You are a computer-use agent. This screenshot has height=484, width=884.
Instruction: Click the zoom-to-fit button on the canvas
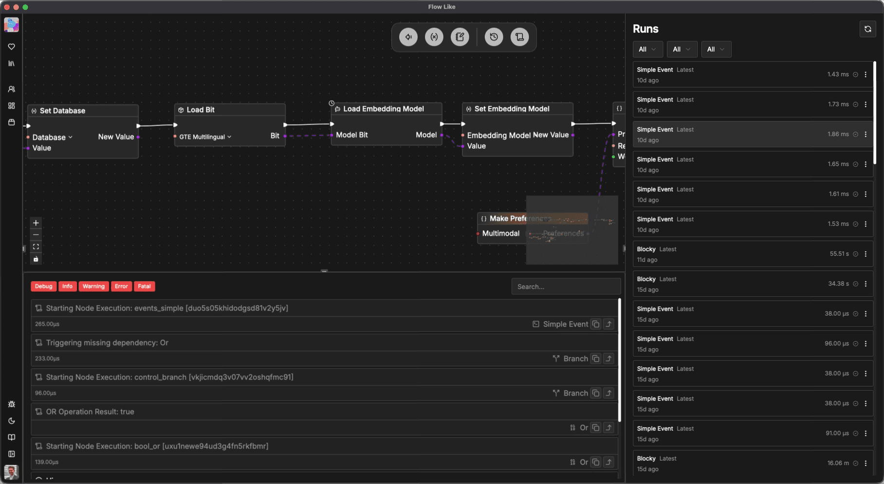(36, 246)
